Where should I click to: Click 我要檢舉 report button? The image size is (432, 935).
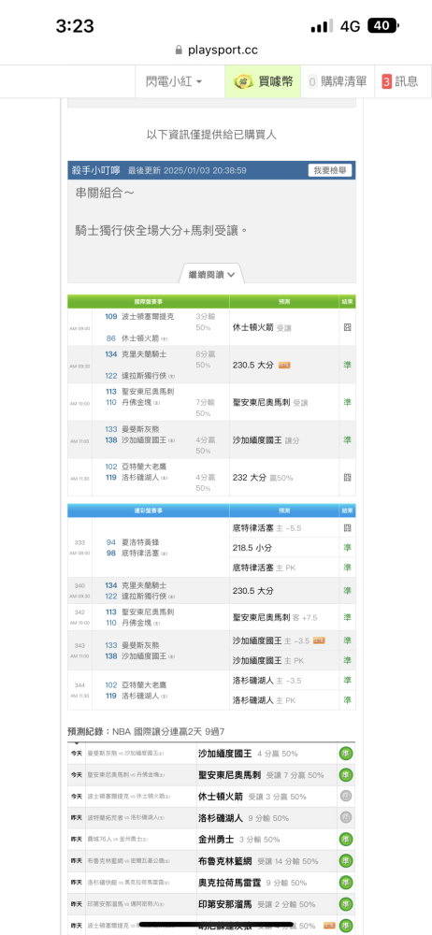[330, 170]
